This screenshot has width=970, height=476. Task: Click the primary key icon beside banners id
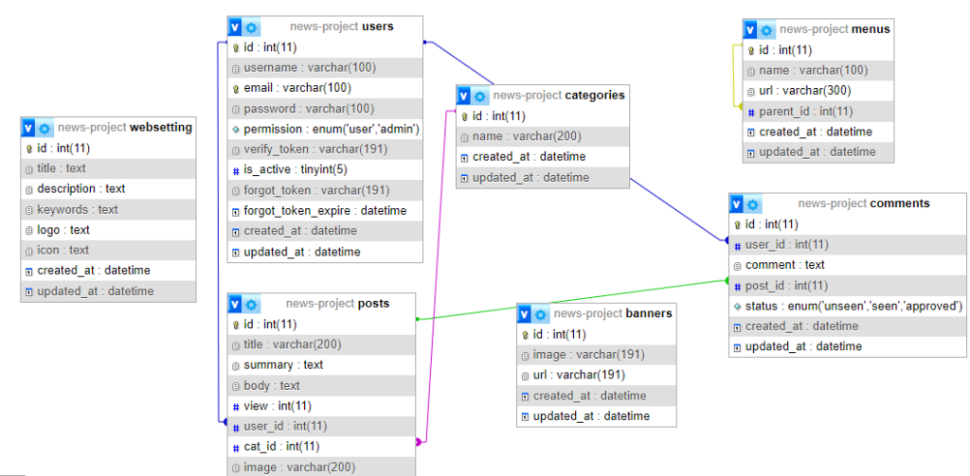coord(525,335)
